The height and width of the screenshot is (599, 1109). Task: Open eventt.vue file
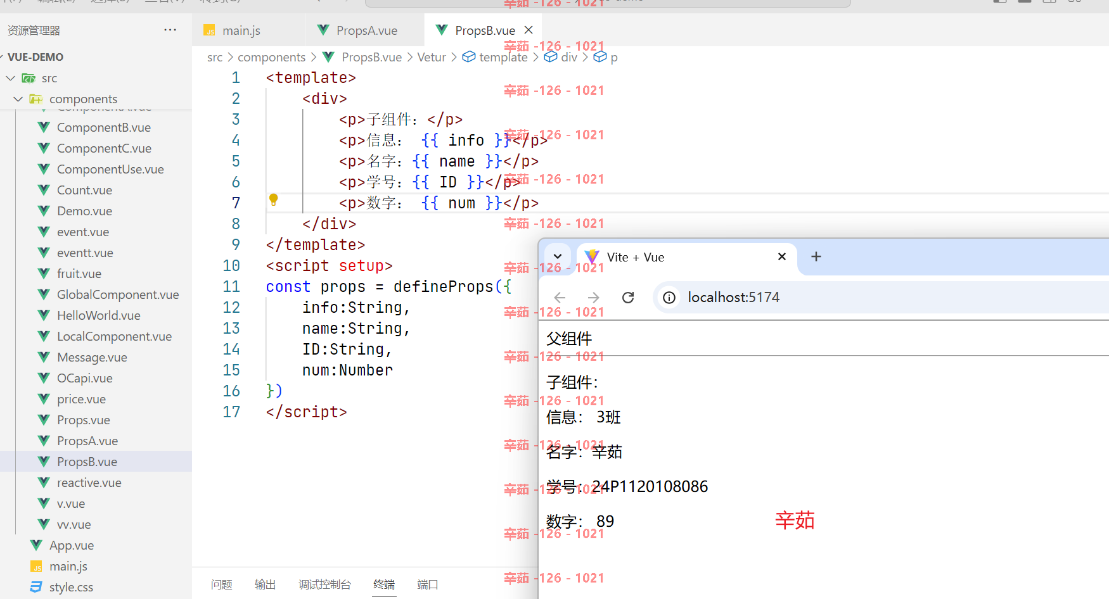coord(85,253)
